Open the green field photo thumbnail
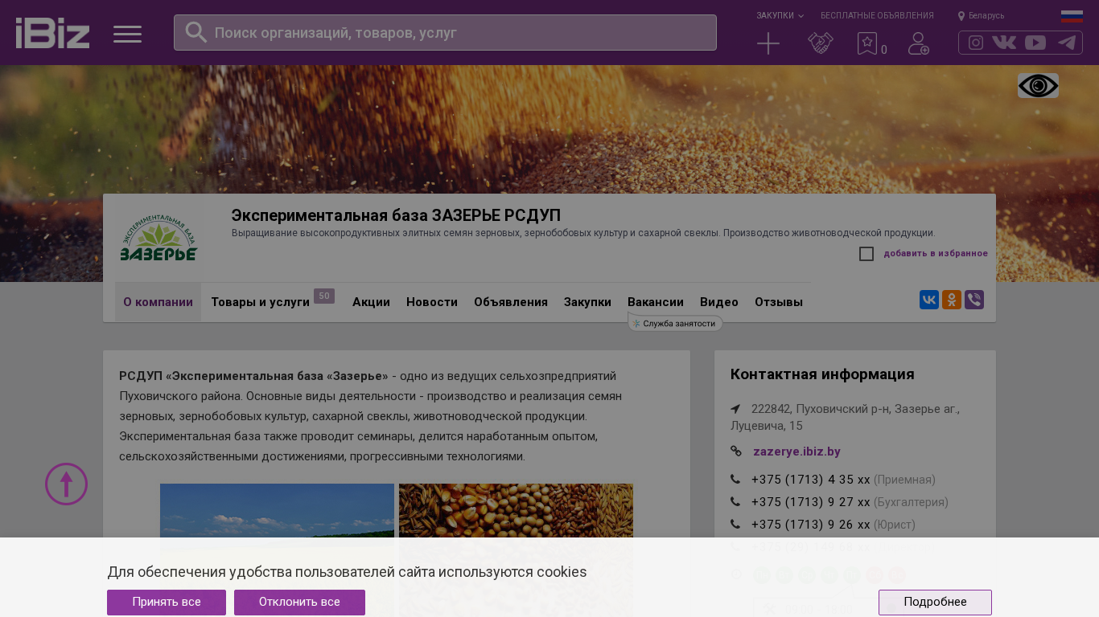The image size is (1099, 617). pos(277,550)
